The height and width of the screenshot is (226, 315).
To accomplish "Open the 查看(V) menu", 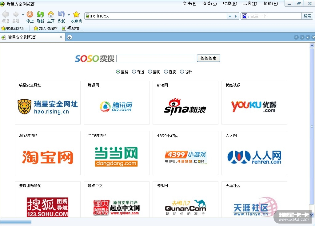I will [x=209, y=3].
